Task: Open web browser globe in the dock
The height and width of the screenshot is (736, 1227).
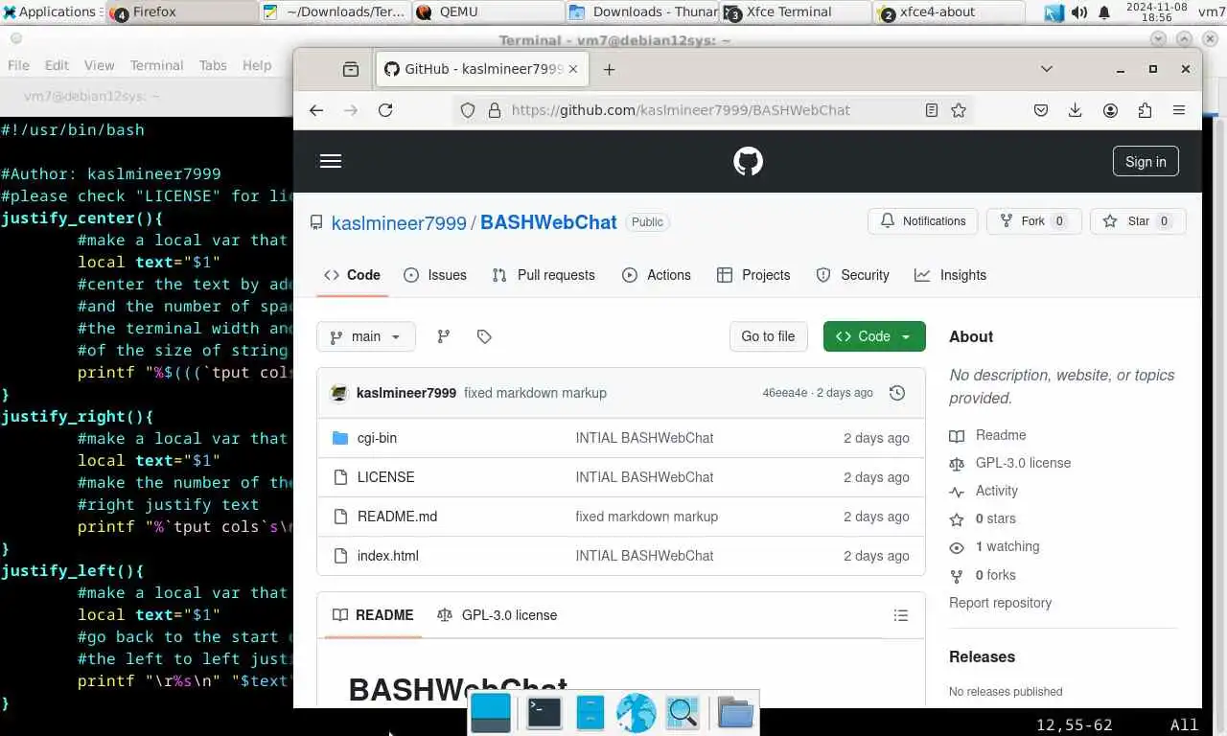Action: click(x=636, y=713)
